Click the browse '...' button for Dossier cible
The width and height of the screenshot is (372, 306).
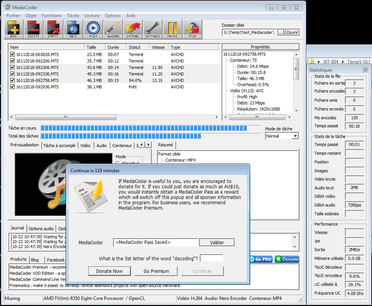(x=281, y=32)
